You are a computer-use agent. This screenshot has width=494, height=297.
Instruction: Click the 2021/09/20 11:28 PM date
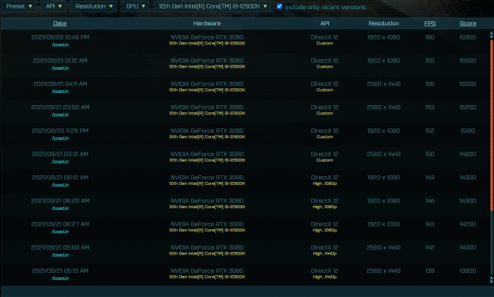pyautogui.click(x=60, y=131)
